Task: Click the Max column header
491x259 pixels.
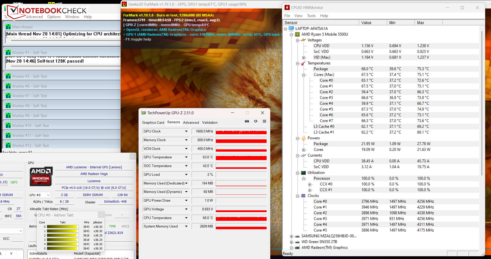Action: pos(429,23)
